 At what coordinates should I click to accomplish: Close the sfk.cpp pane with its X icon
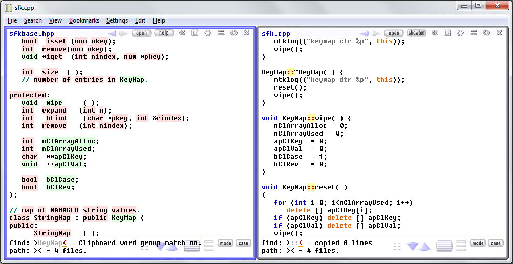(499, 33)
